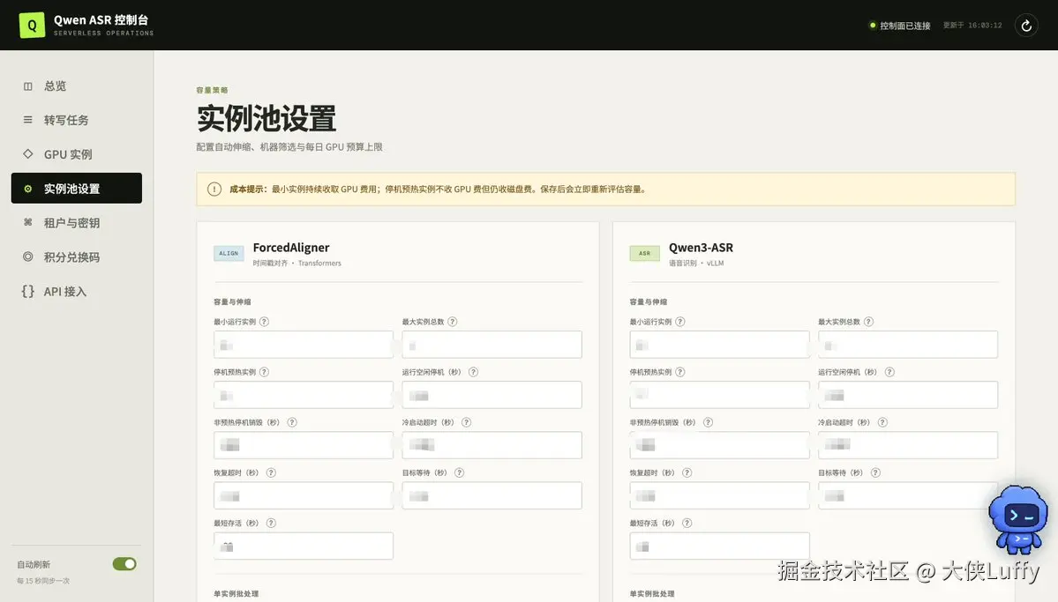Screen dimensions: 1058x602
Task: Click the ALIGN badge beside ForcedAligner
Action: click(229, 254)
